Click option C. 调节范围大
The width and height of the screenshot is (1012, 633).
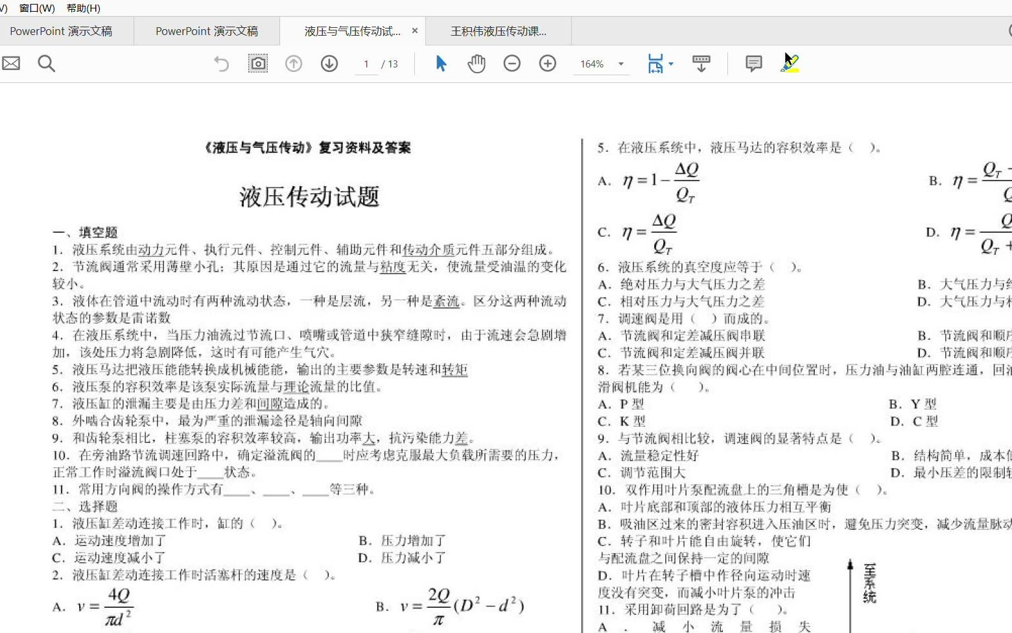click(641, 473)
